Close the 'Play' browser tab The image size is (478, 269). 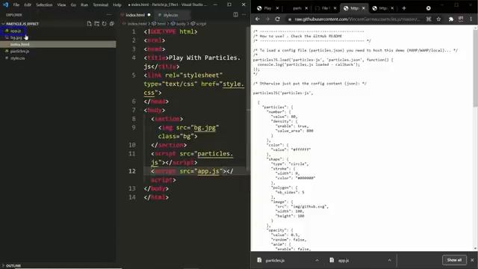click(x=277, y=8)
